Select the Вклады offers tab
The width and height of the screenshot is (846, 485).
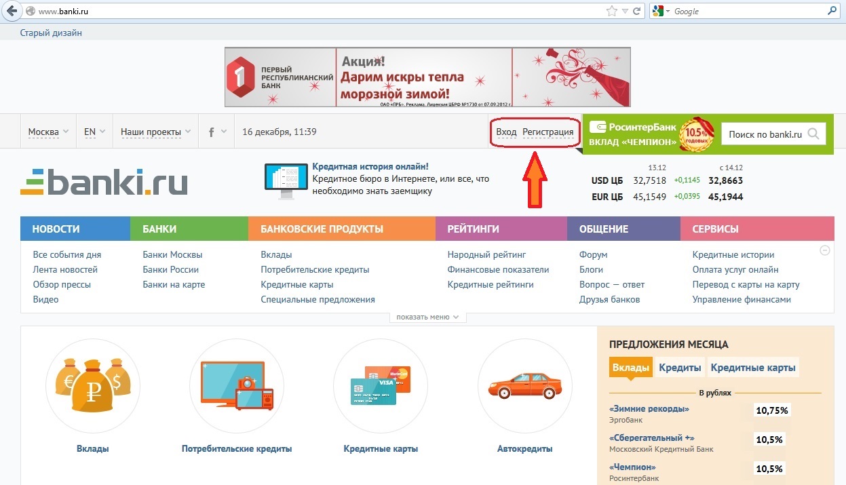pyautogui.click(x=631, y=368)
